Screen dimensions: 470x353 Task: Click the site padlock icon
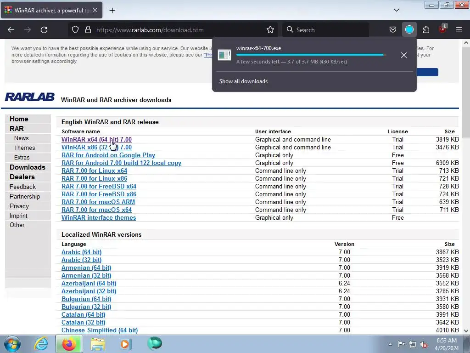coord(88,30)
